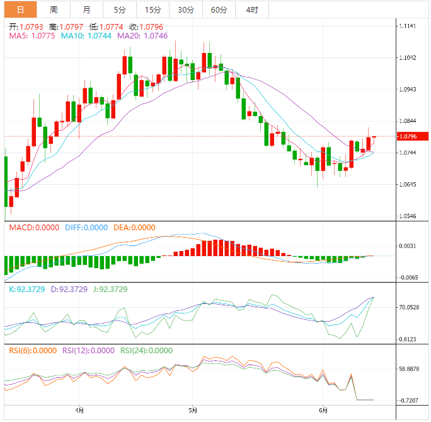
Task: Open the 60分 interval tab
Action: click(x=219, y=9)
